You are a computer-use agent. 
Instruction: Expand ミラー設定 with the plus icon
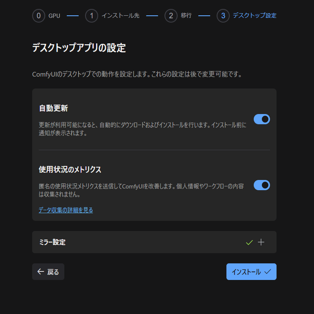[261, 242]
